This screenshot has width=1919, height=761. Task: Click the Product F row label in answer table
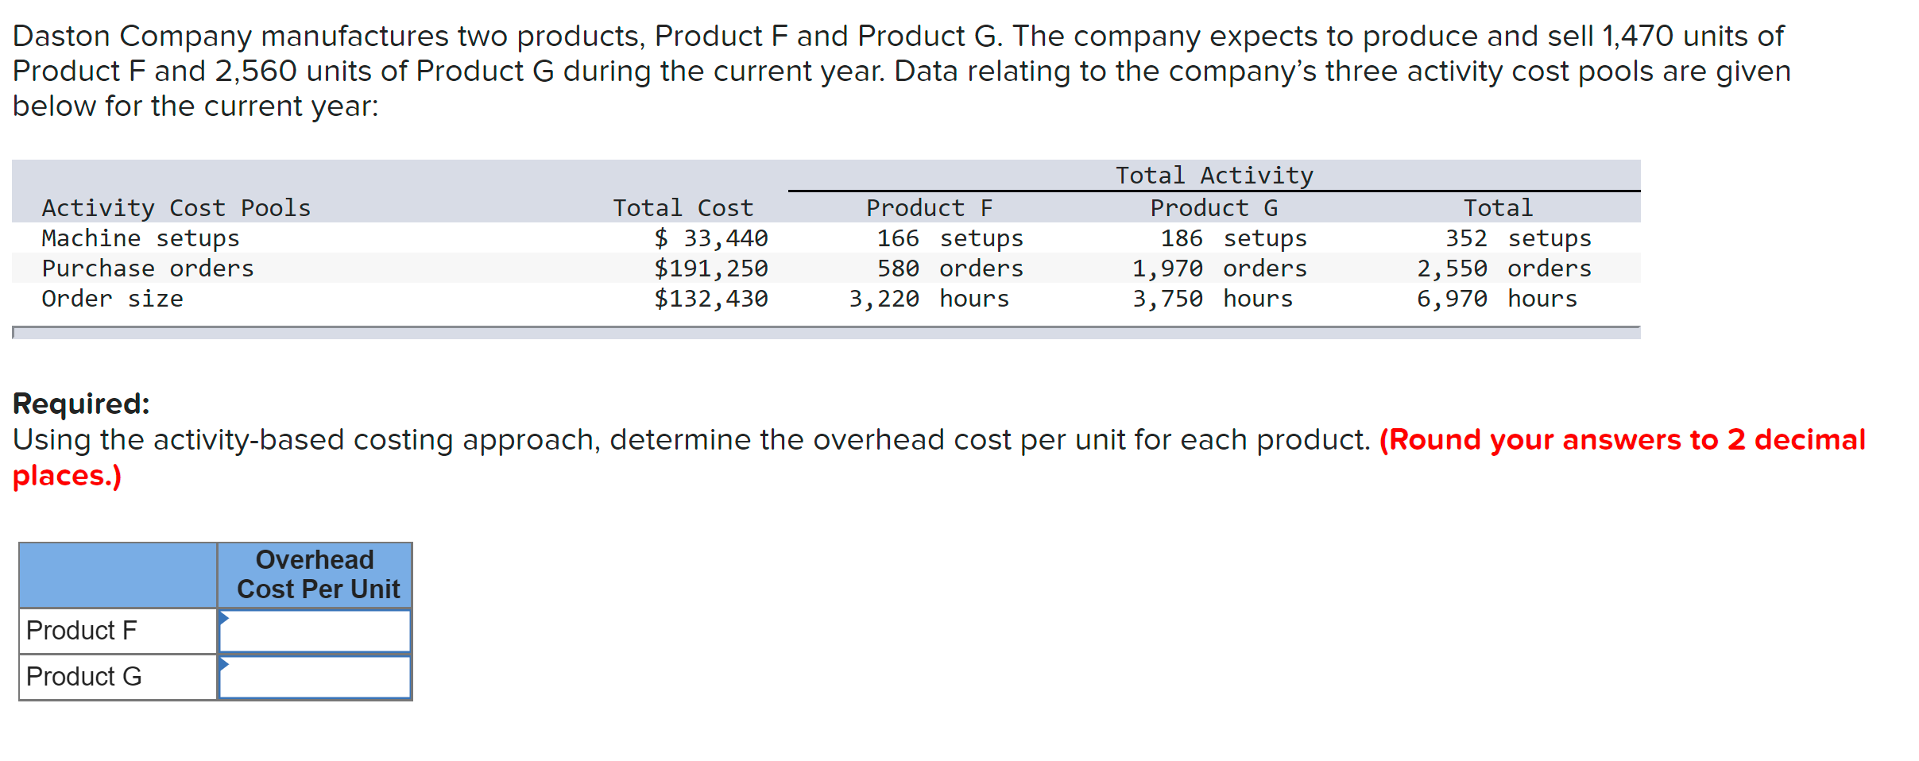click(82, 631)
